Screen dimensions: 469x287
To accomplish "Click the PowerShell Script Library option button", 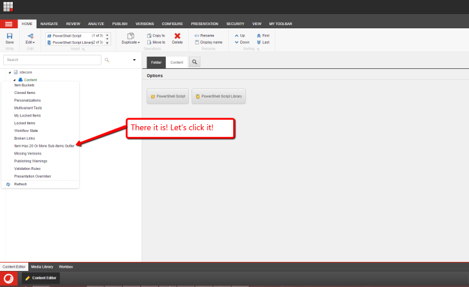I will point(218,96).
